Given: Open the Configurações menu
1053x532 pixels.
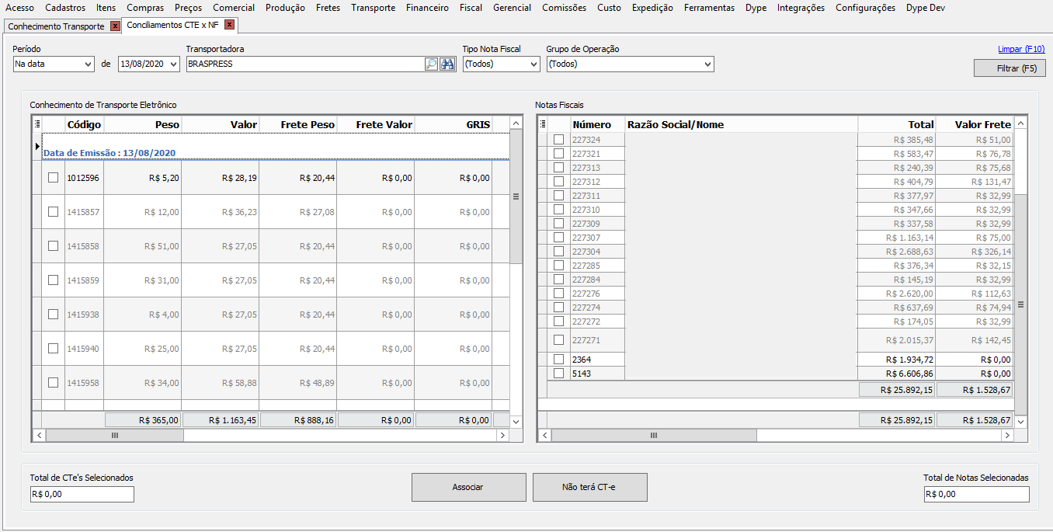Looking at the screenshot, I should [x=865, y=8].
